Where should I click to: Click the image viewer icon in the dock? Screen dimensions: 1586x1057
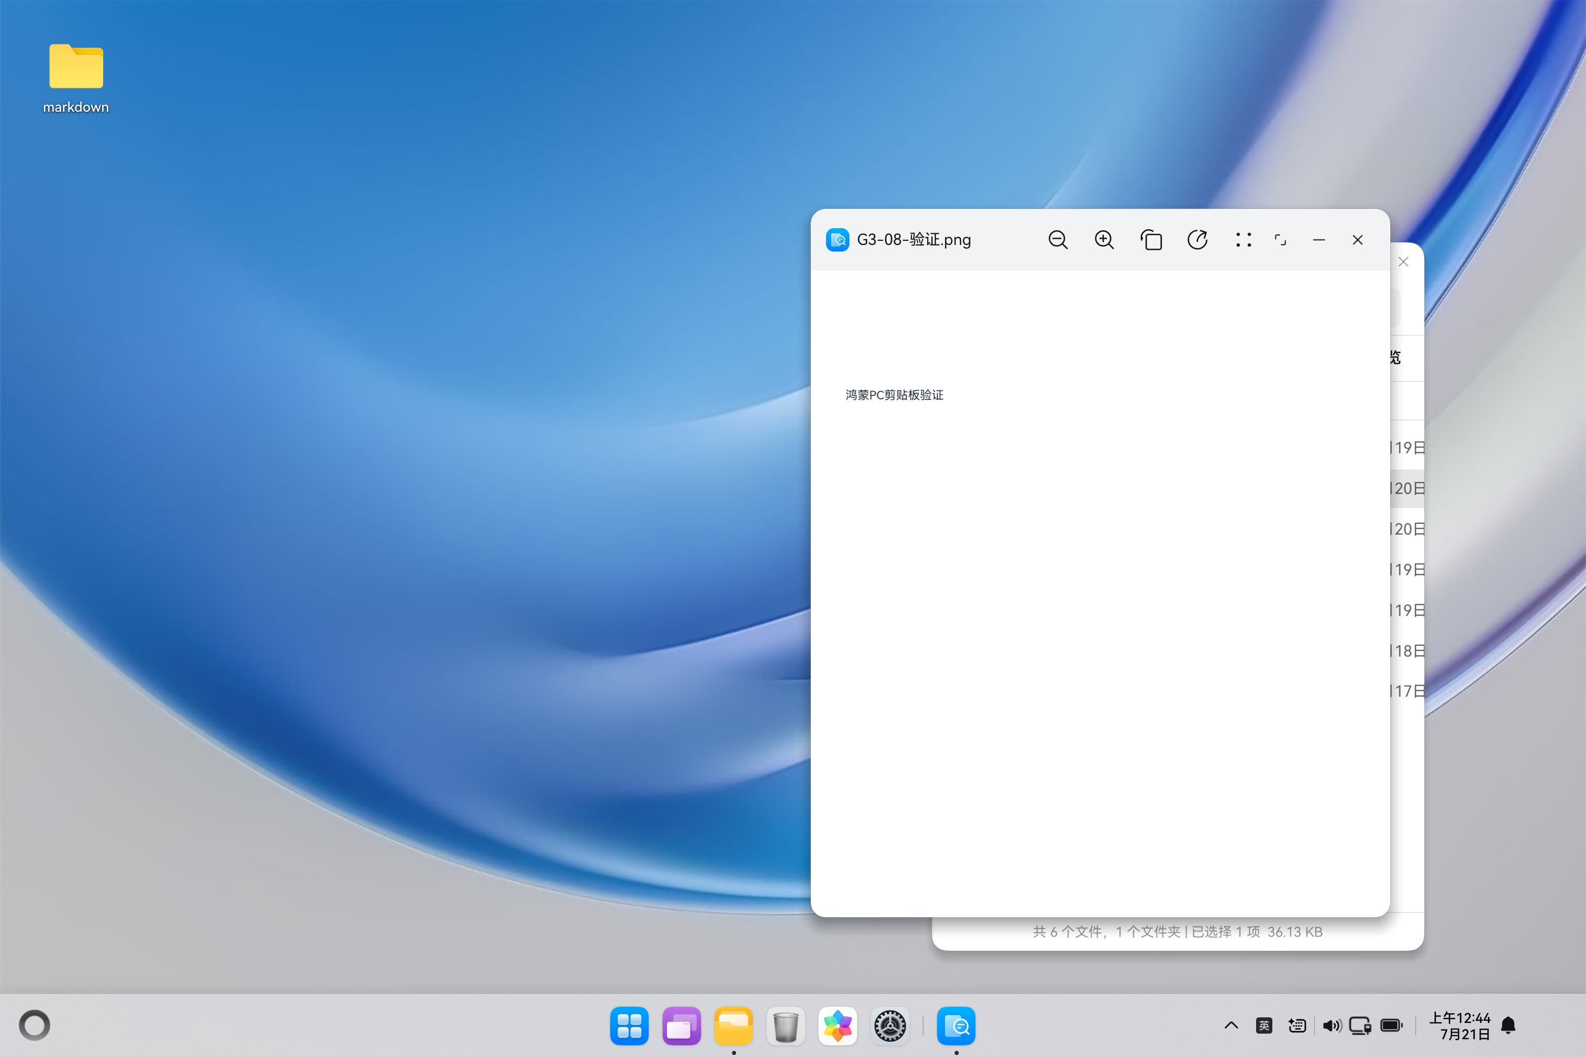(x=956, y=1026)
